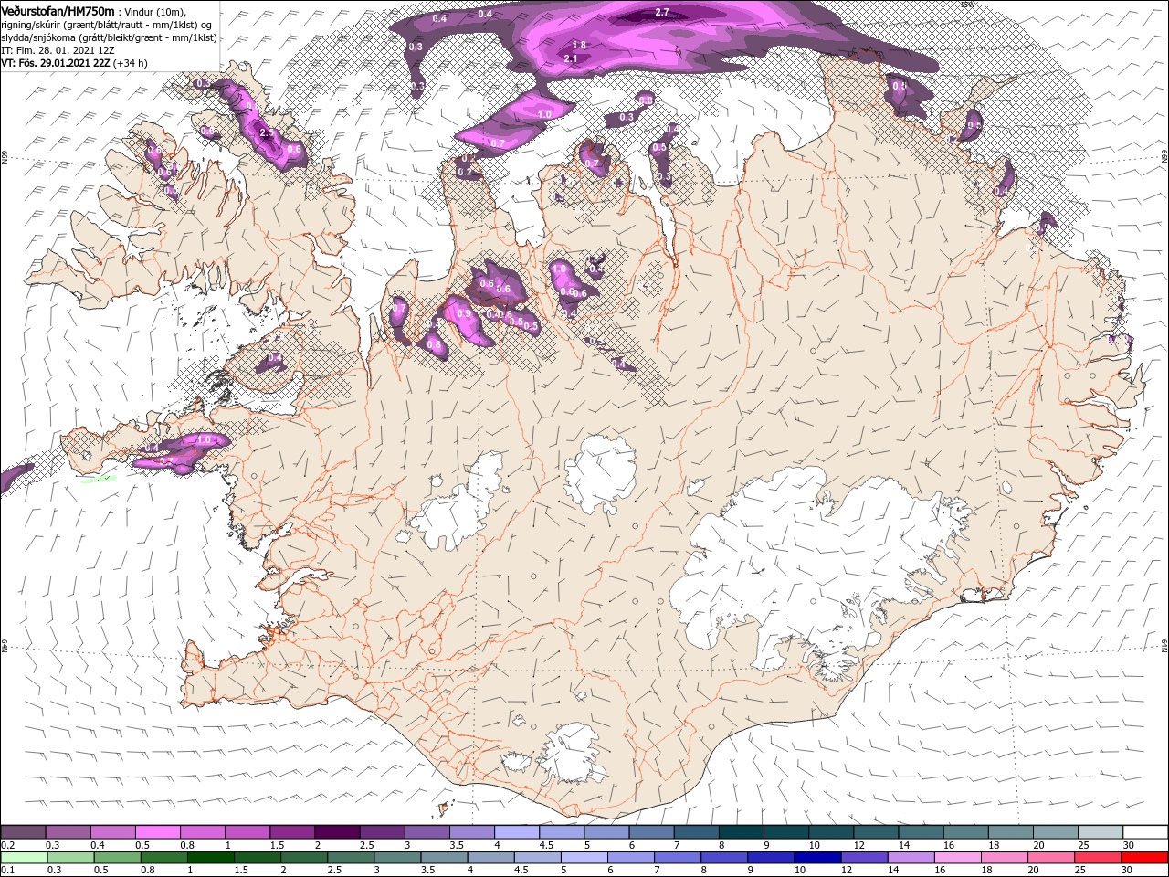Image resolution: width=1169 pixels, height=877 pixels.
Task: Select the upper-row purple swatch labelled 1.5
Action: [x=291, y=832]
